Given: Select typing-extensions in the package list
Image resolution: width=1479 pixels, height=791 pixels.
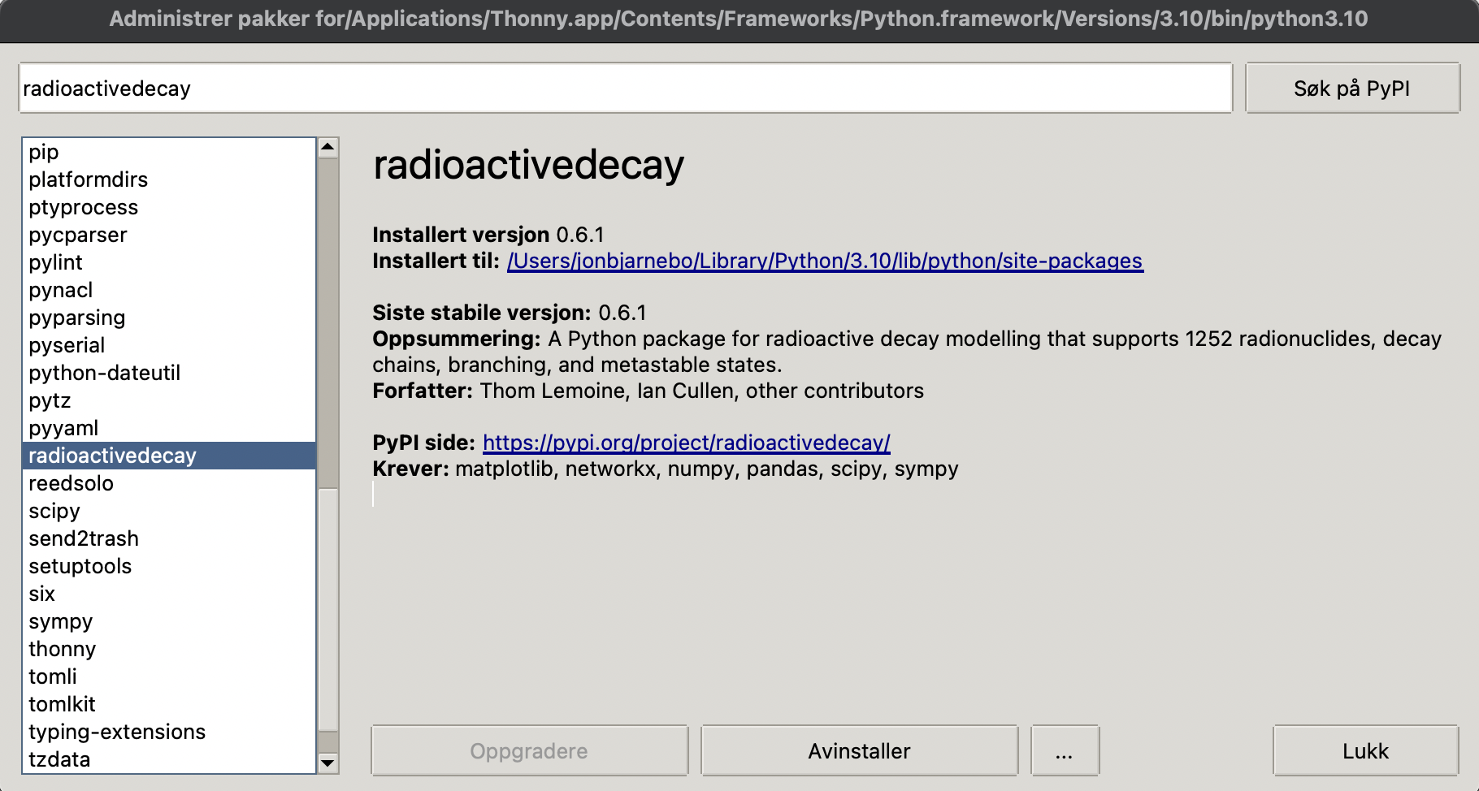Looking at the screenshot, I should (x=117, y=733).
